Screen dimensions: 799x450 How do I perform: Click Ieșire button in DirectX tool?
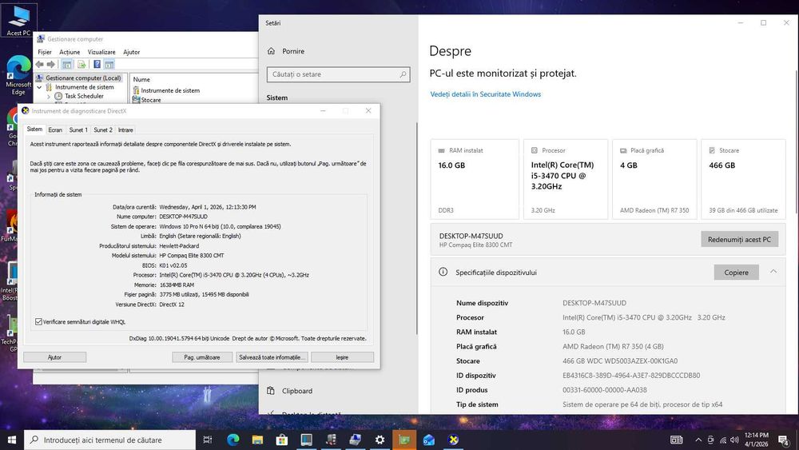342,357
